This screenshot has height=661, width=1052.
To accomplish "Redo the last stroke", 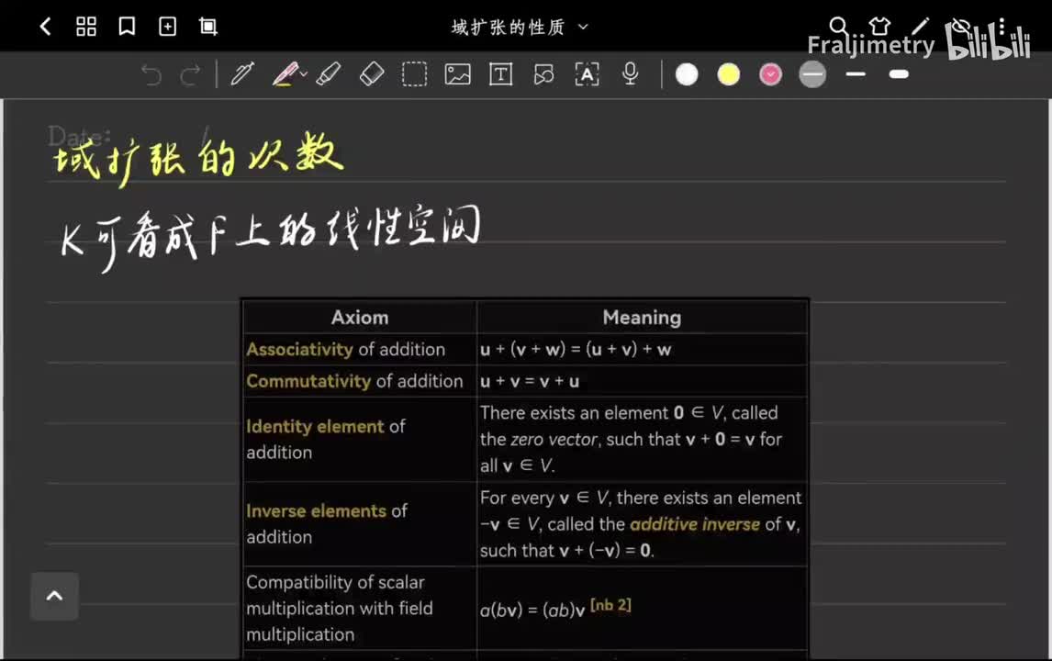I will click(x=191, y=74).
